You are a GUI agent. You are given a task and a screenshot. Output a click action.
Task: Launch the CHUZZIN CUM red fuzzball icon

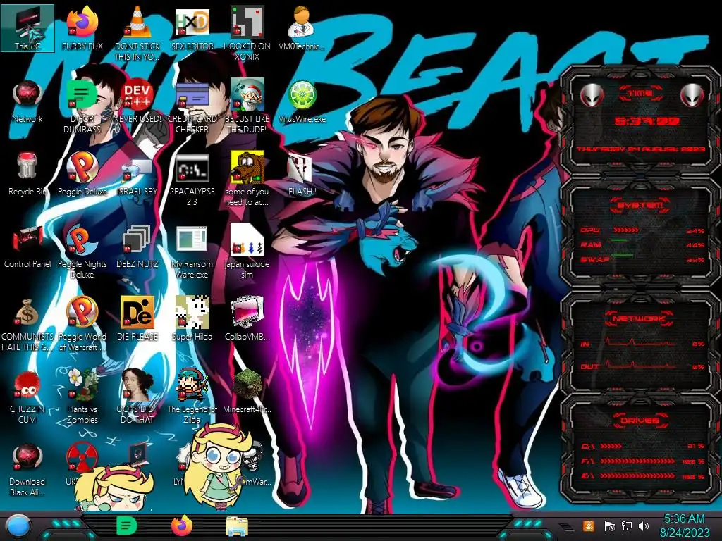(x=27, y=396)
